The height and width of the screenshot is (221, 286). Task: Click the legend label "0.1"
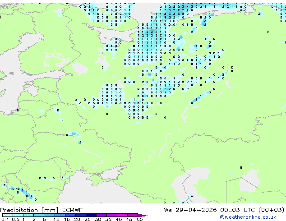tap(5, 219)
